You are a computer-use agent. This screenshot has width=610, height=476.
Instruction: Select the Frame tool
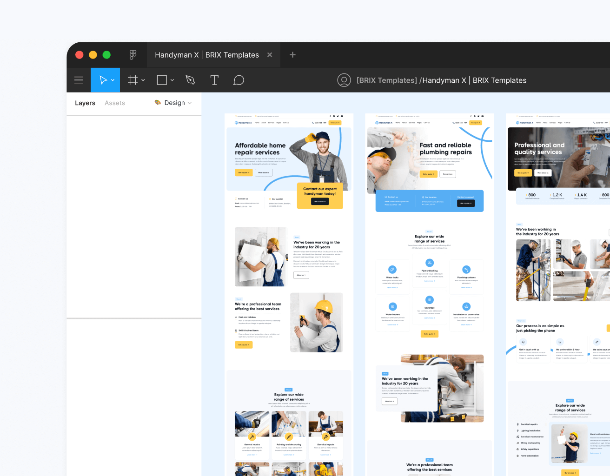[x=133, y=79]
